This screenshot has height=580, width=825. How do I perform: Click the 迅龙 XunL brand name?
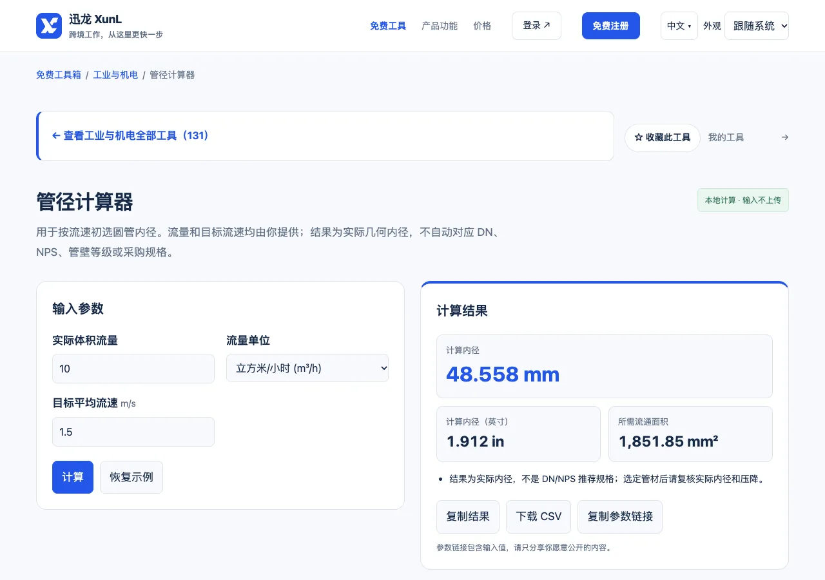[x=95, y=19]
